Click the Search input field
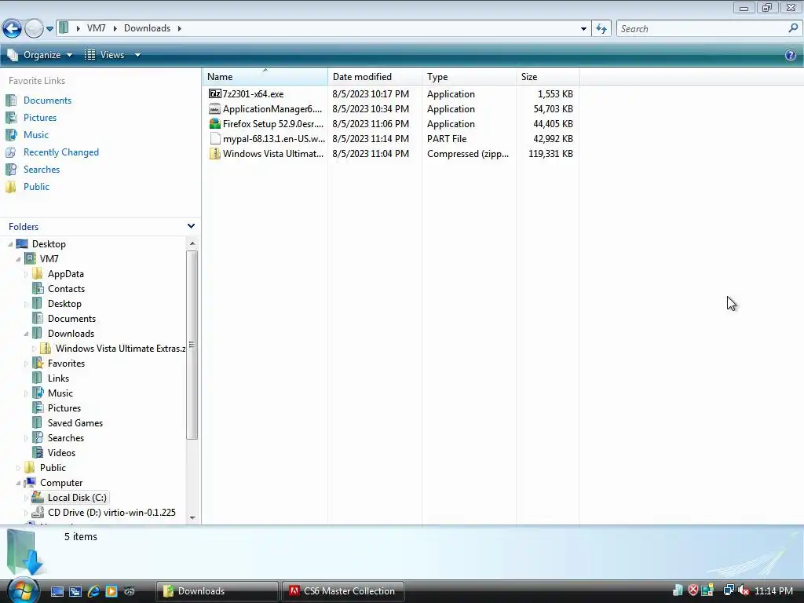Viewport: 804px width, 603px height. (701, 29)
